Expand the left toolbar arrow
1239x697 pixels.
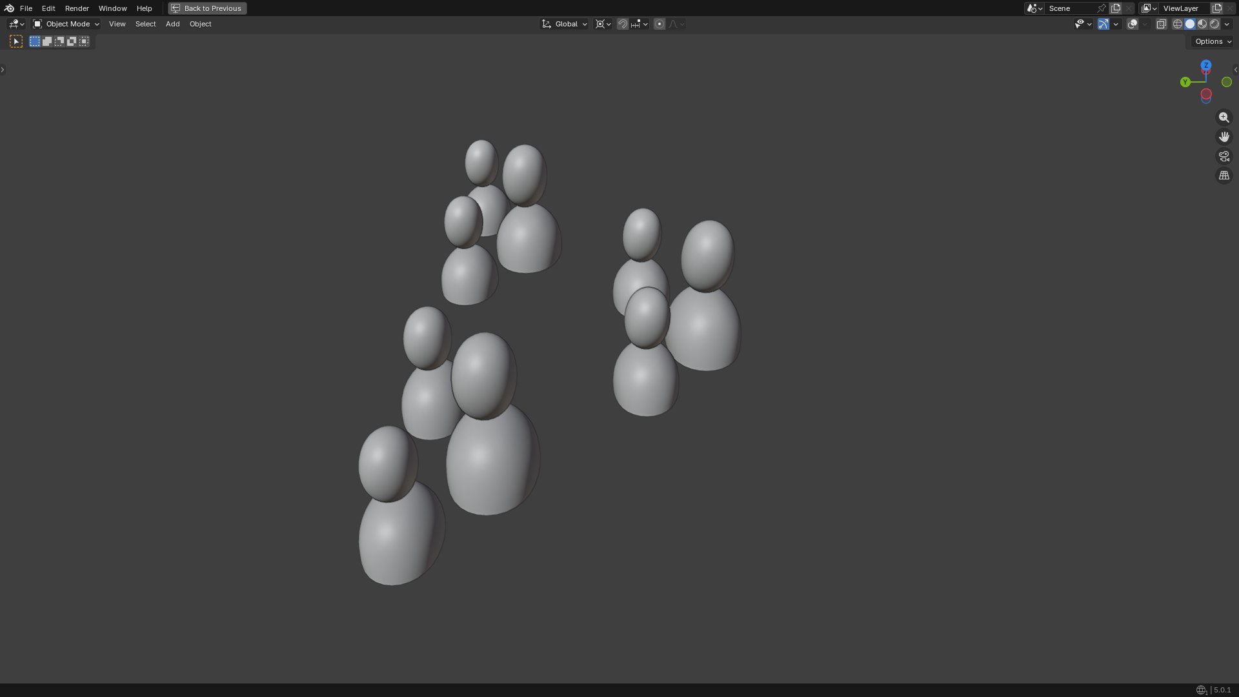(x=3, y=70)
